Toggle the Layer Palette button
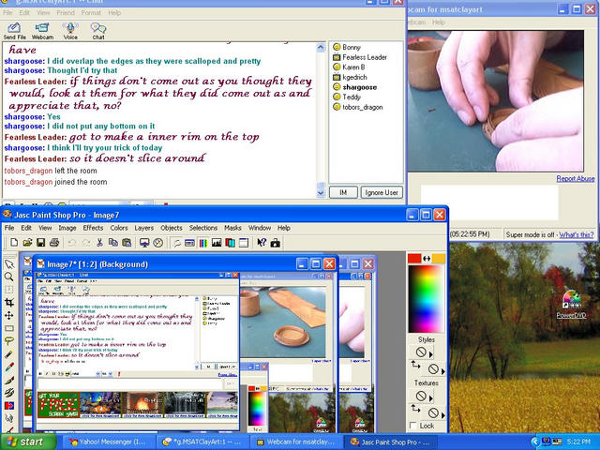The height and width of the screenshot is (450, 600). click(231, 243)
